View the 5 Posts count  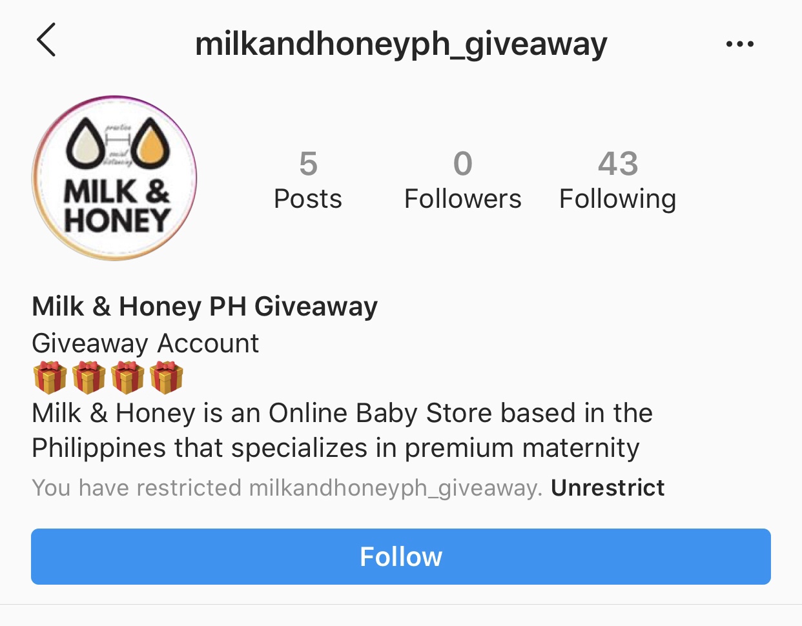point(308,181)
